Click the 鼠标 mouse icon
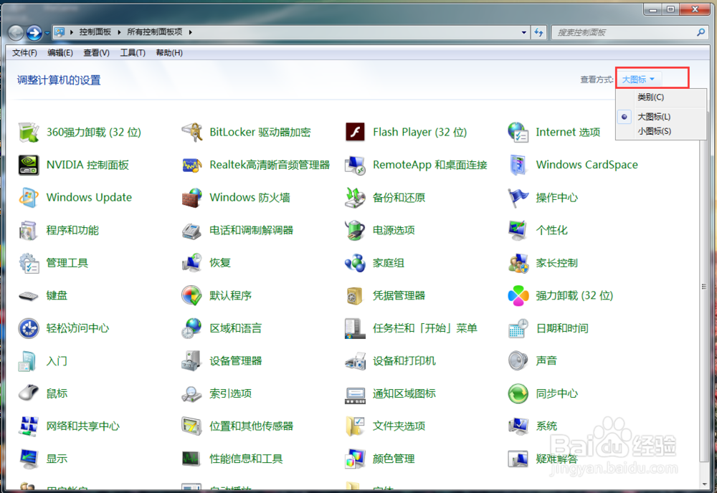Viewport: 717px width, 493px height. coord(29,393)
